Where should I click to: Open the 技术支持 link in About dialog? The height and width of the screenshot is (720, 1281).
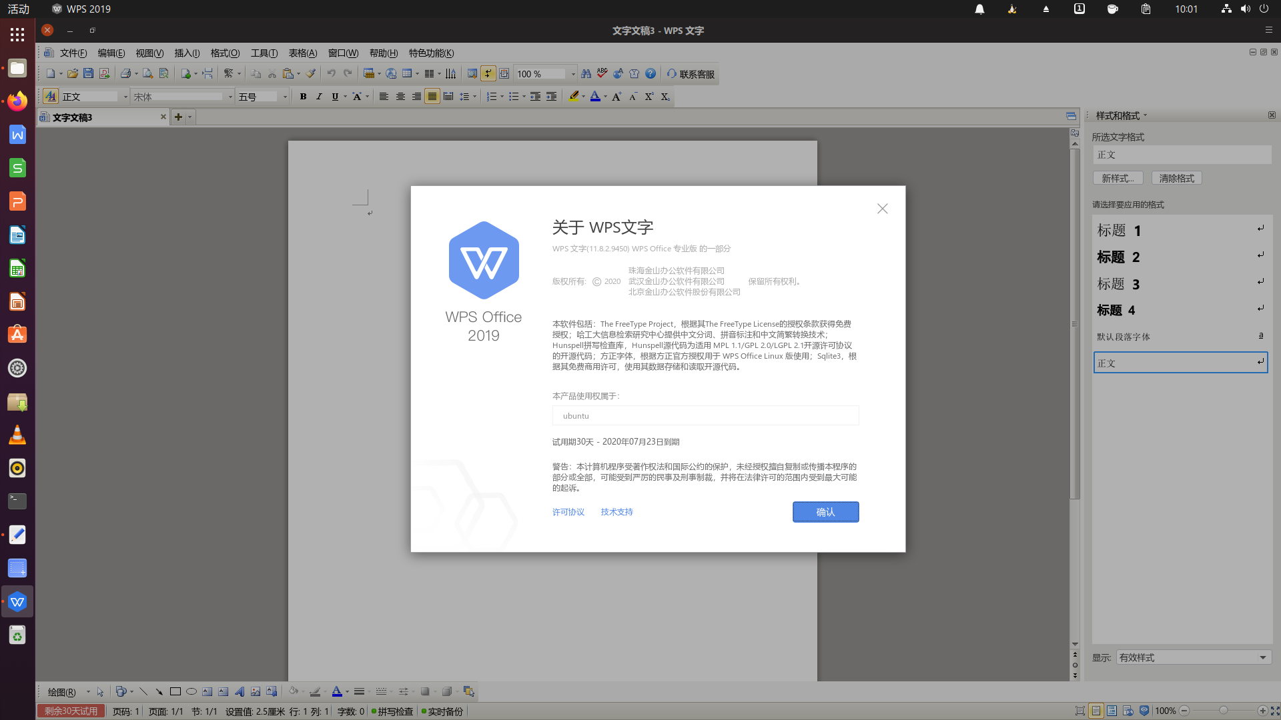pyautogui.click(x=617, y=512)
